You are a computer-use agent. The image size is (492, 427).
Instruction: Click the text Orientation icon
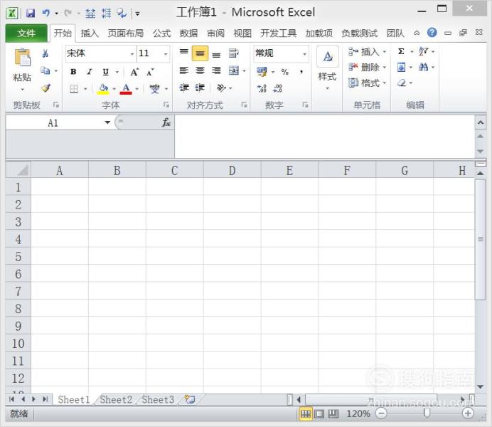[221, 88]
